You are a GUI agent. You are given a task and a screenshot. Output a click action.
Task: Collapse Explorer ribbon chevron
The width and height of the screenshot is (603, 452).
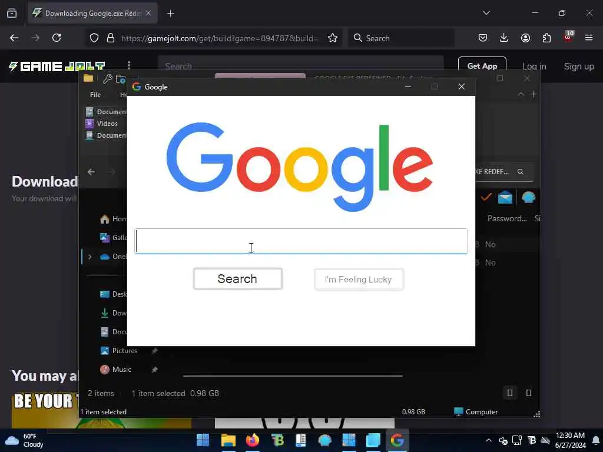(x=521, y=94)
